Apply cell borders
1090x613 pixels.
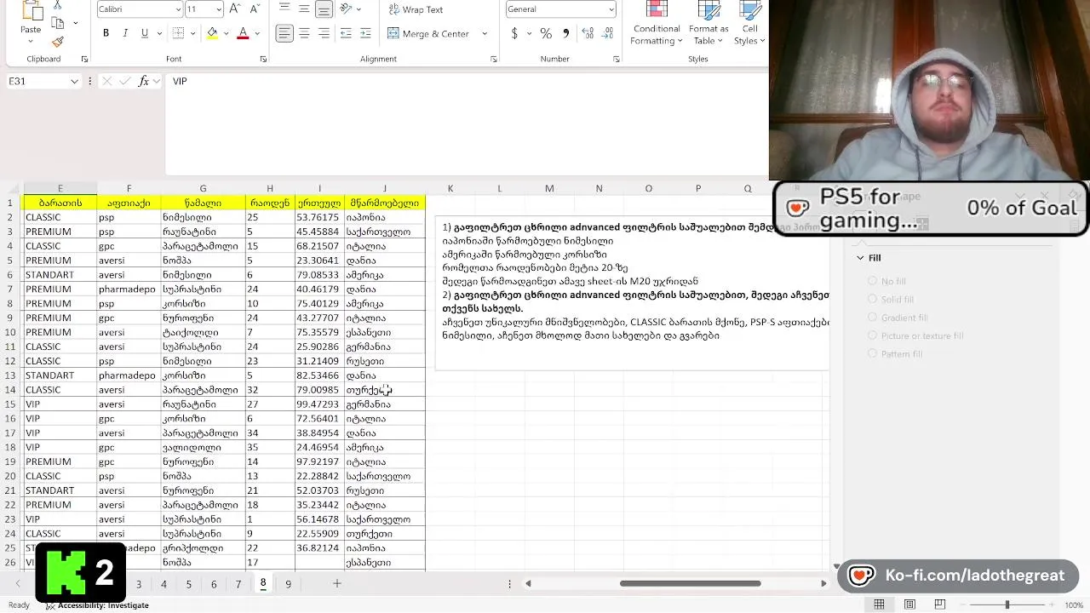pyautogui.click(x=178, y=33)
